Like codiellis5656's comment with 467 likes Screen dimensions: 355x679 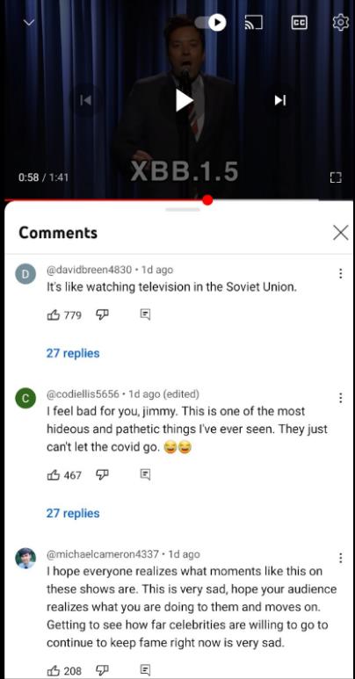click(54, 475)
